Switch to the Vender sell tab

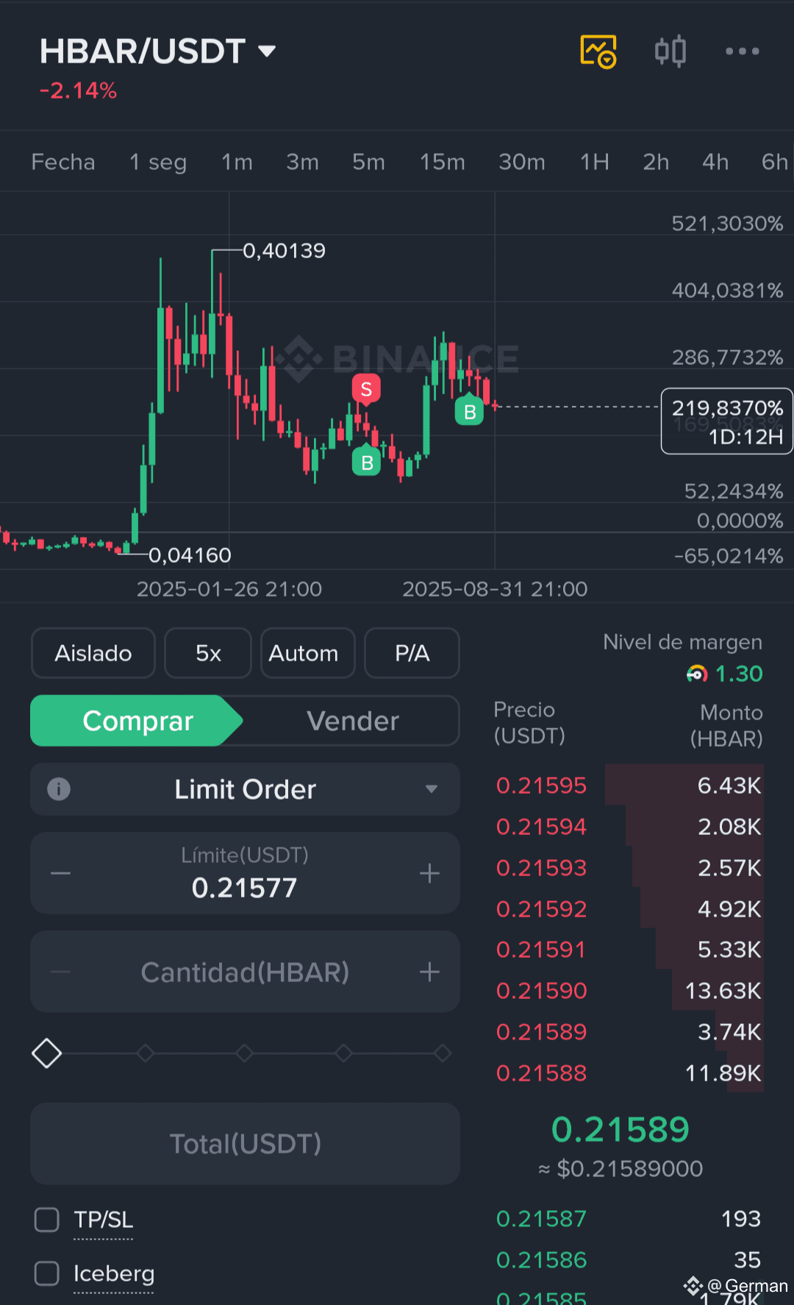coord(353,721)
